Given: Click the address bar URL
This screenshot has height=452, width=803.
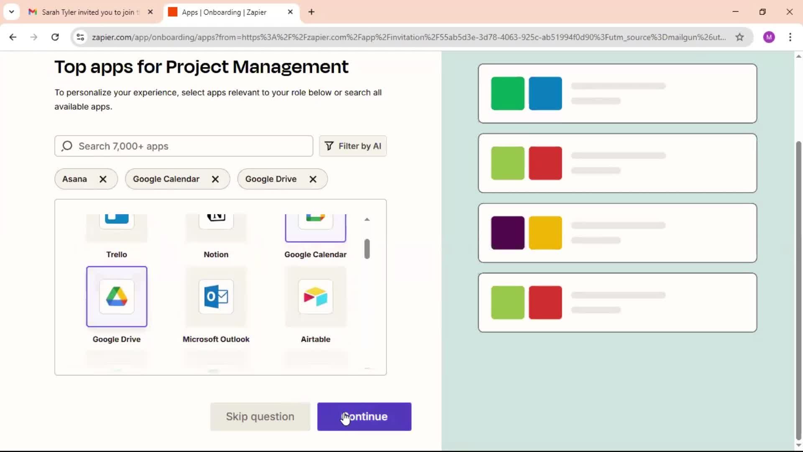Looking at the screenshot, I should 409,37.
